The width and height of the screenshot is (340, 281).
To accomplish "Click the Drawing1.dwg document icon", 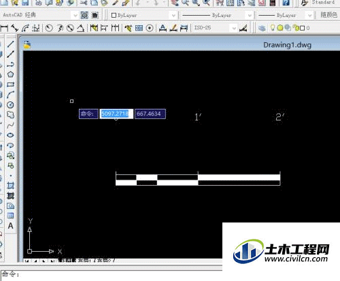I will [27, 45].
